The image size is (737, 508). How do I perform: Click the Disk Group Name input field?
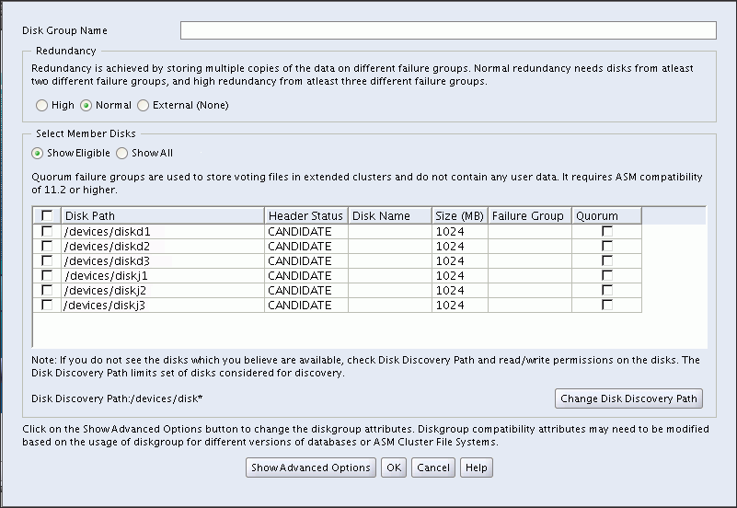point(447,31)
